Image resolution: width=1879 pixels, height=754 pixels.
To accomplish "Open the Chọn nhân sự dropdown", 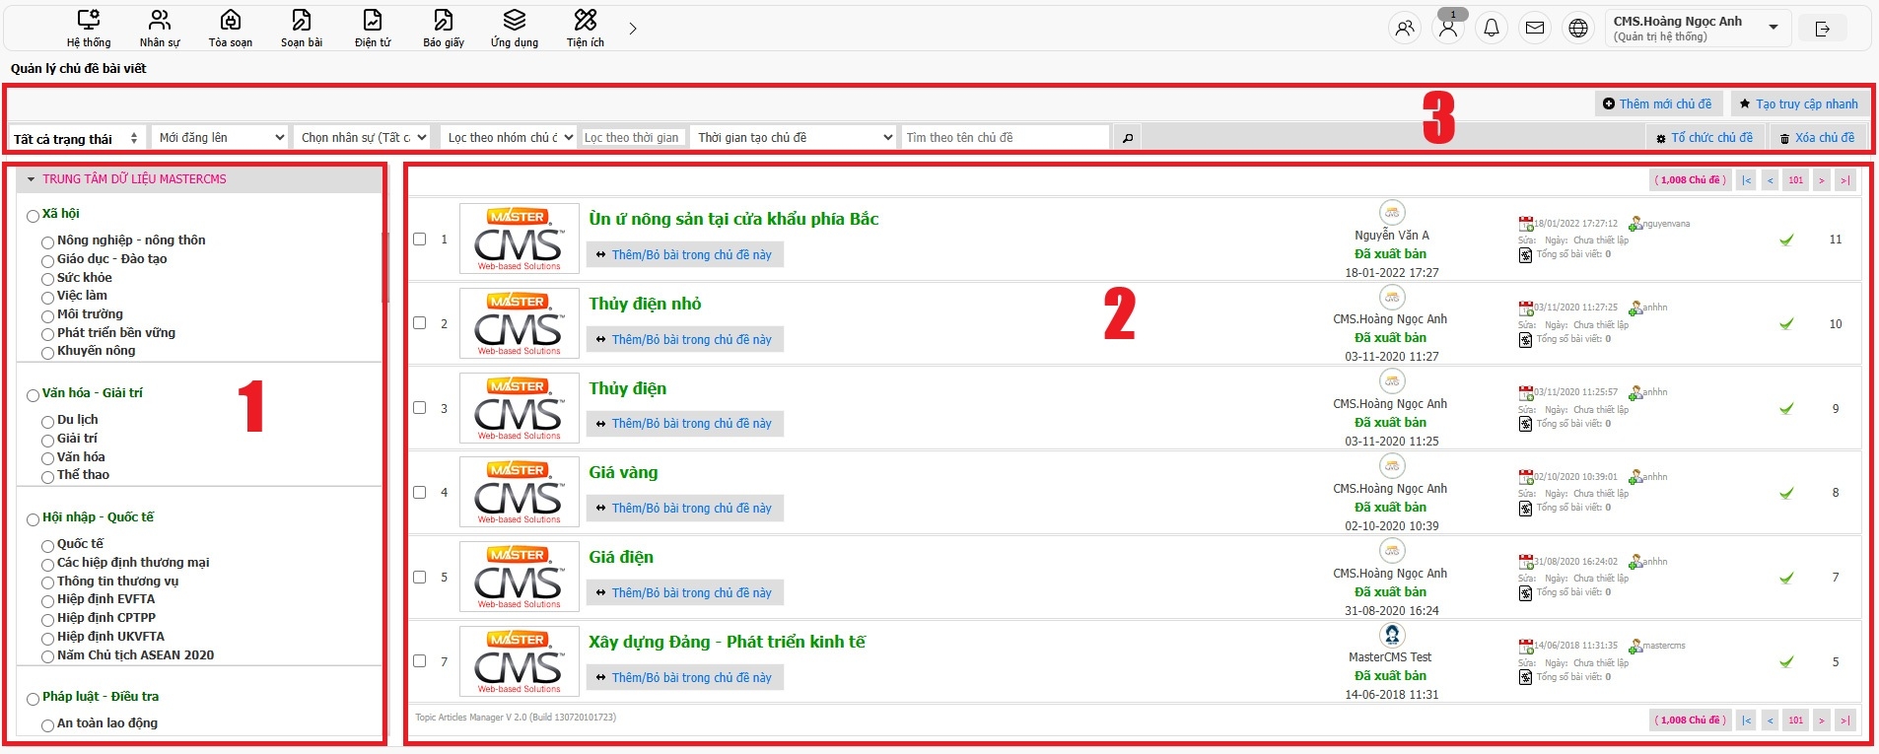I will coord(362,138).
